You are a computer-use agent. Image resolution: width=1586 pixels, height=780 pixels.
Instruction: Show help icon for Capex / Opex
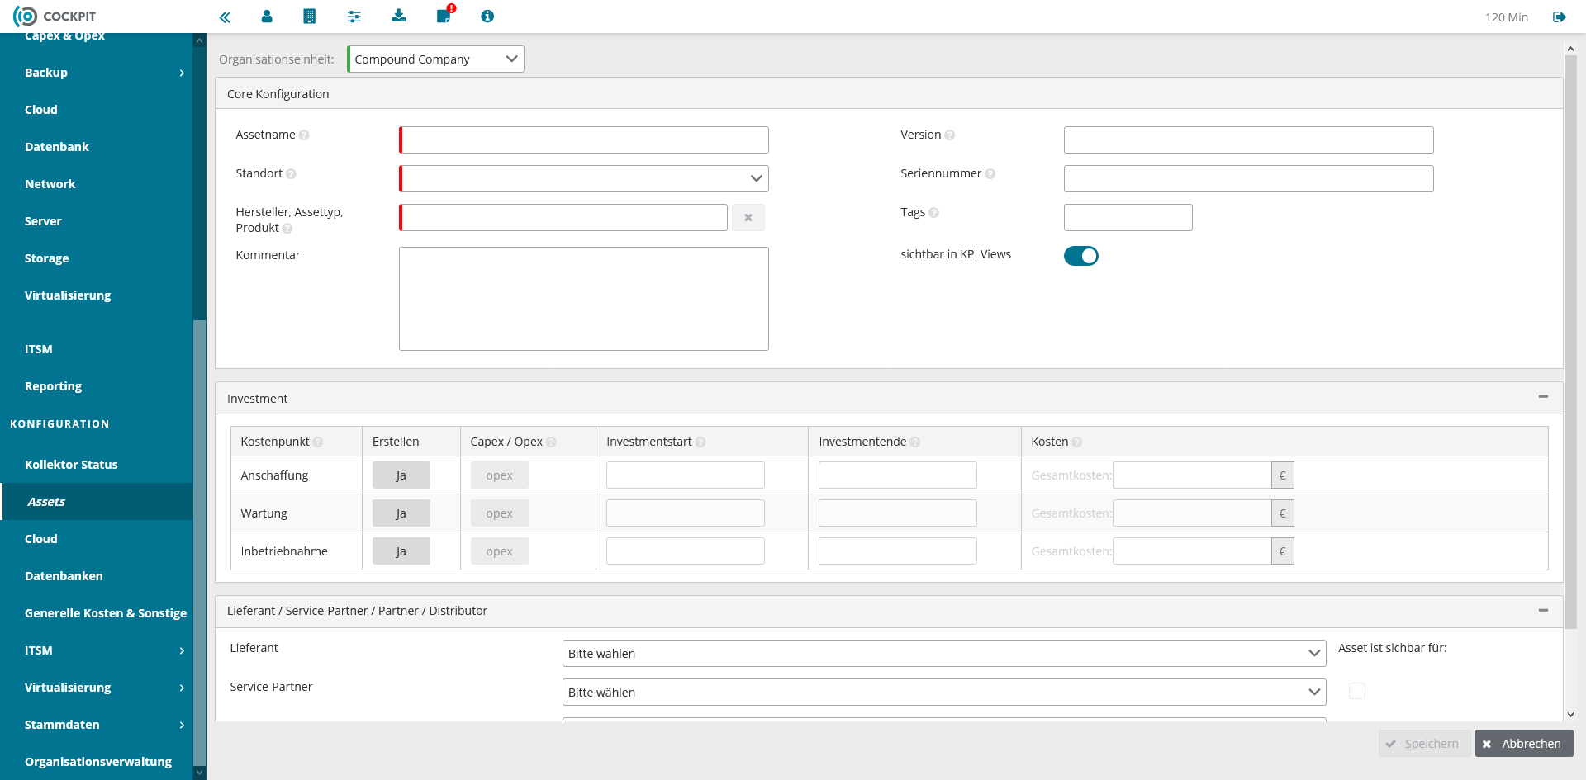(x=551, y=442)
